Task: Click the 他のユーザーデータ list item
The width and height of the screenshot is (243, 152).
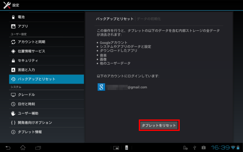Action: [115, 63]
